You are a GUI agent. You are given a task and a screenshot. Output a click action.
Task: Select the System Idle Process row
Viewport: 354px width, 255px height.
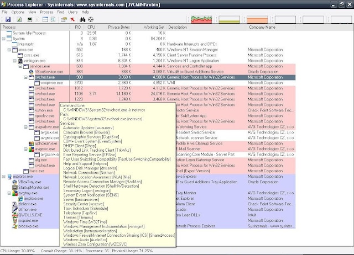point(148,33)
